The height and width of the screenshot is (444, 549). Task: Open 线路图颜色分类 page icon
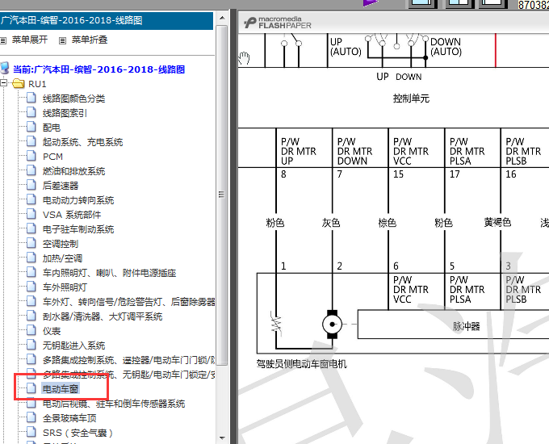(31, 98)
